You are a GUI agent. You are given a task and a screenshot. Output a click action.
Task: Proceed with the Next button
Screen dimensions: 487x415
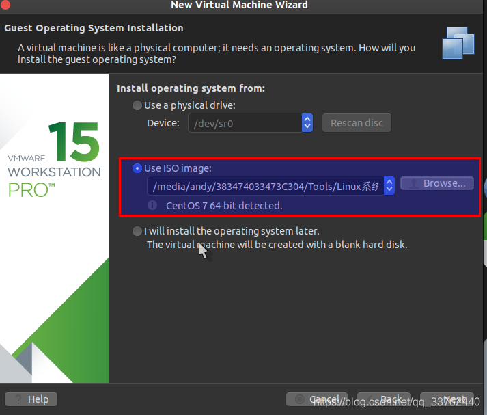(447, 399)
